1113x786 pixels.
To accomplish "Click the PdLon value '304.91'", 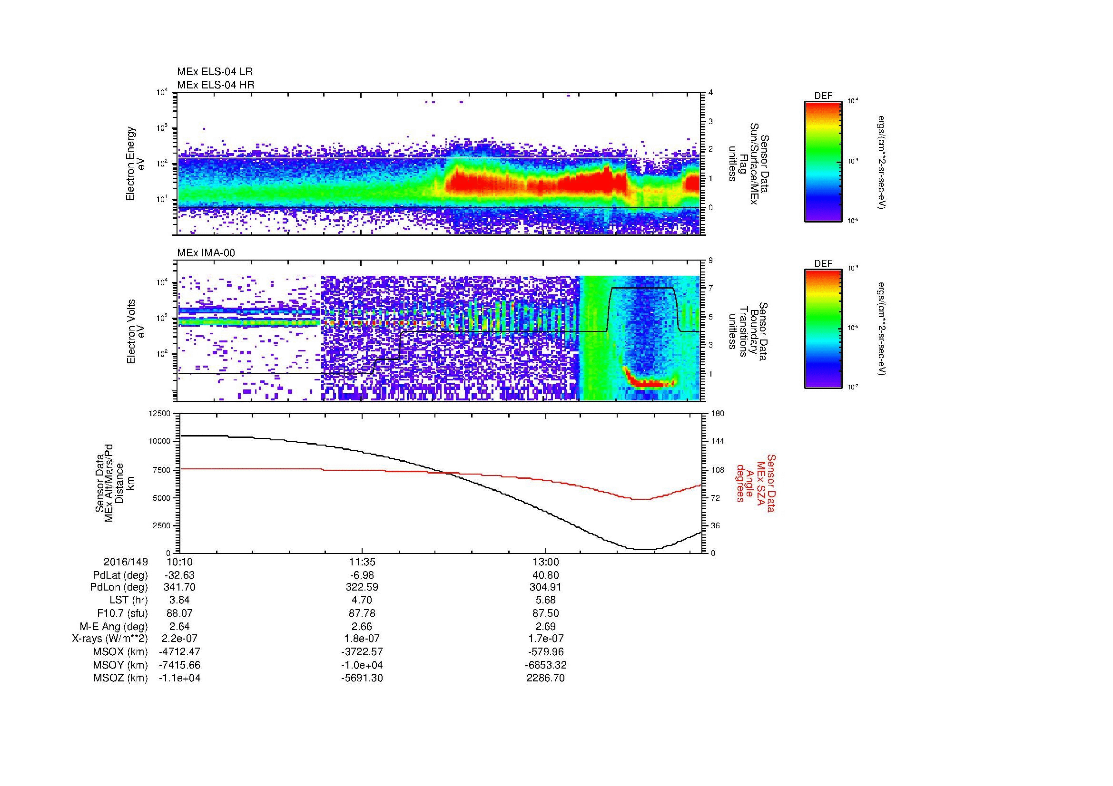I will [x=546, y=588].
